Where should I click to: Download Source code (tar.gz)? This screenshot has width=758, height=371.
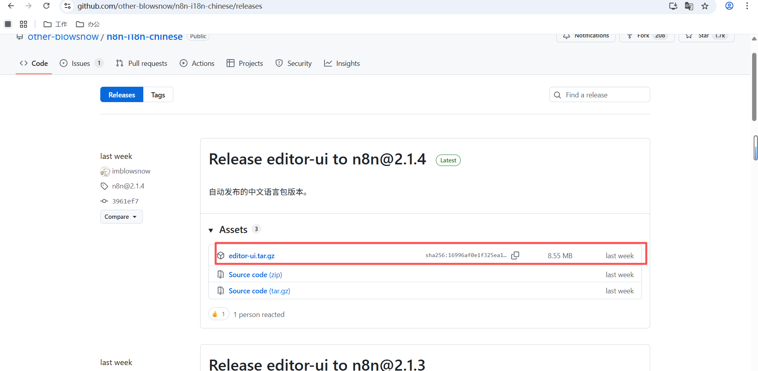coord(259,291)
